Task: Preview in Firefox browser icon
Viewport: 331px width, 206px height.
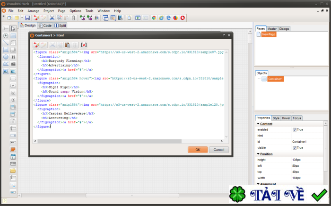Action: [175, 18]
